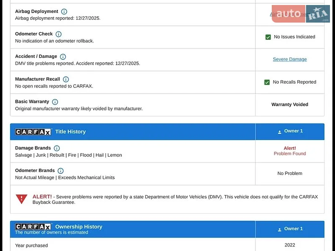The height and width of the screenshot is (251, 335).
Task: Select the Airbag Deployment row heading
Action: coord(36,11)
